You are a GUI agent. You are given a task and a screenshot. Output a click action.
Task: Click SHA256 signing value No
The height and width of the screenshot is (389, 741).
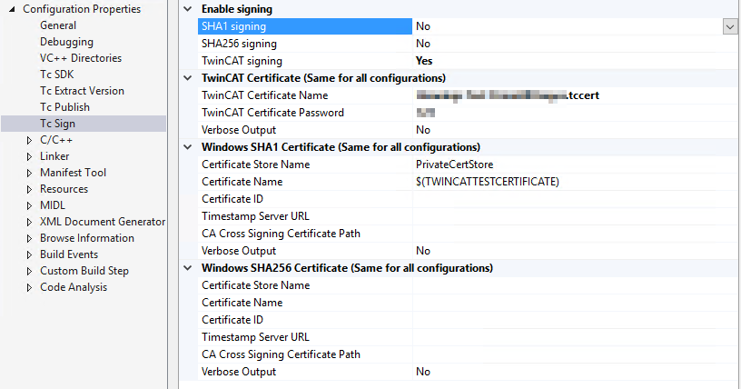point(423,44)
